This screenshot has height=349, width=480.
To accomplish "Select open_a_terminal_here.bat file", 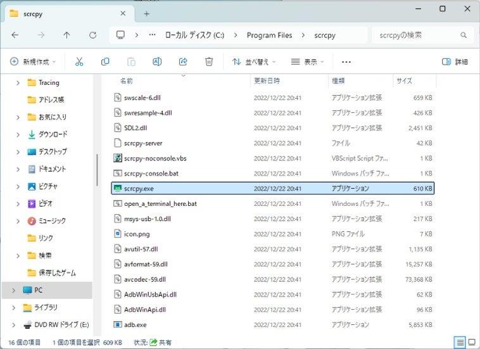I will [x=273, y=203].
